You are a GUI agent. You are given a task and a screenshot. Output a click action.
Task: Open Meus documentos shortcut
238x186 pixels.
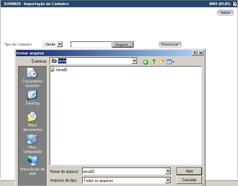click(x=33, y=121)
